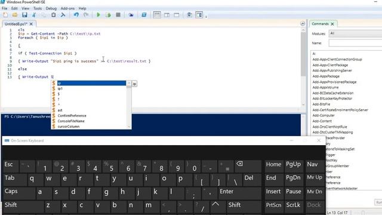
Task: Show the script pane on top
Action: tap(157, 15)
